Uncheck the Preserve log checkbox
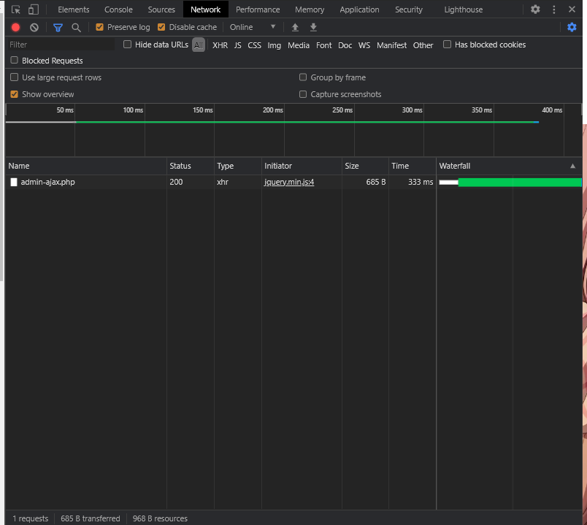 (x=100, y=27)
